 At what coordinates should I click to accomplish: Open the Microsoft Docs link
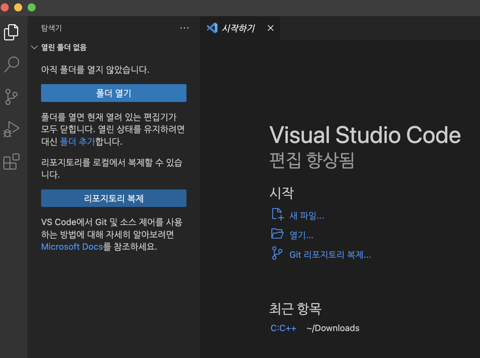[x=72, y=247]
